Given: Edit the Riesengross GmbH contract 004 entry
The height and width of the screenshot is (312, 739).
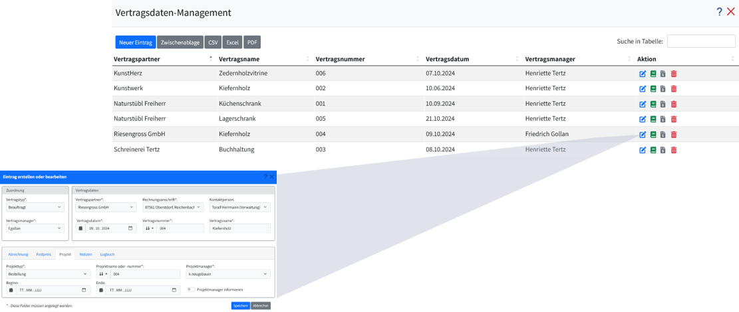Looking at the screenshot, I should [x=642, y=135].
